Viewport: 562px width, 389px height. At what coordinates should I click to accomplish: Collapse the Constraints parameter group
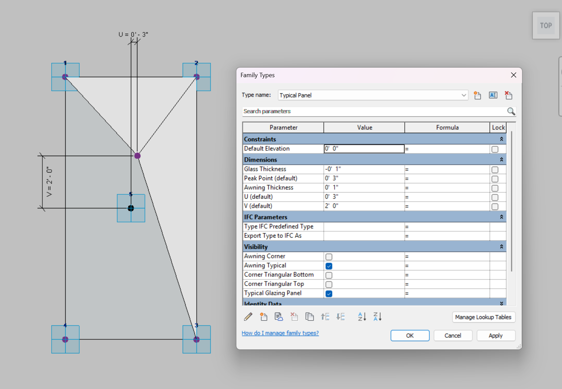point(501,139)
